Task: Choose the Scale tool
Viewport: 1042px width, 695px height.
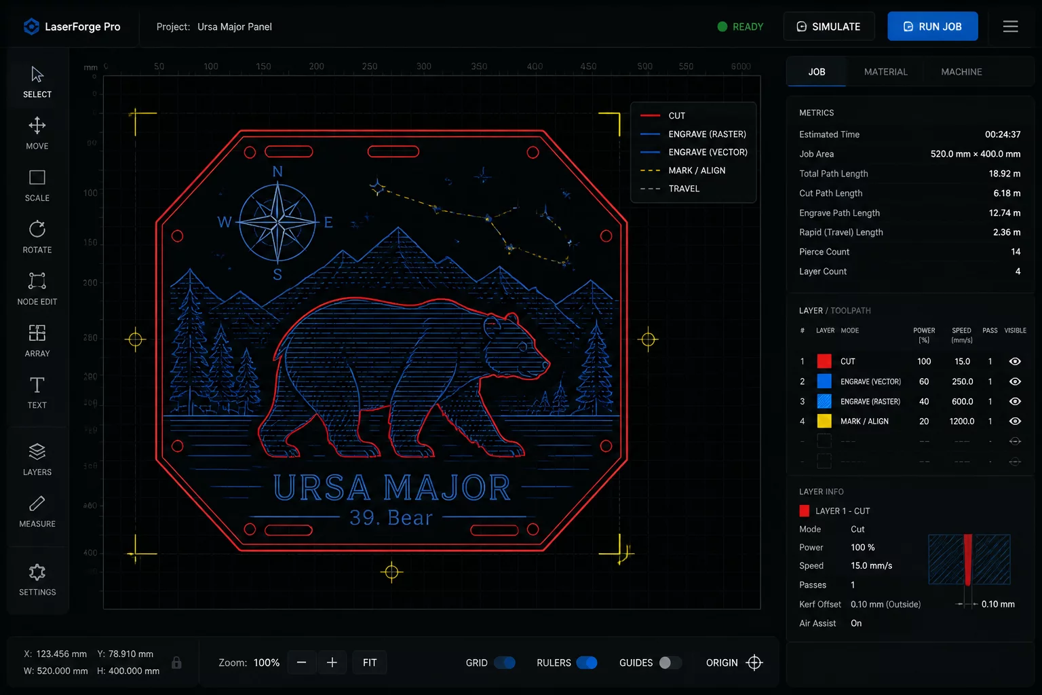Action: [x=37, y=186]
